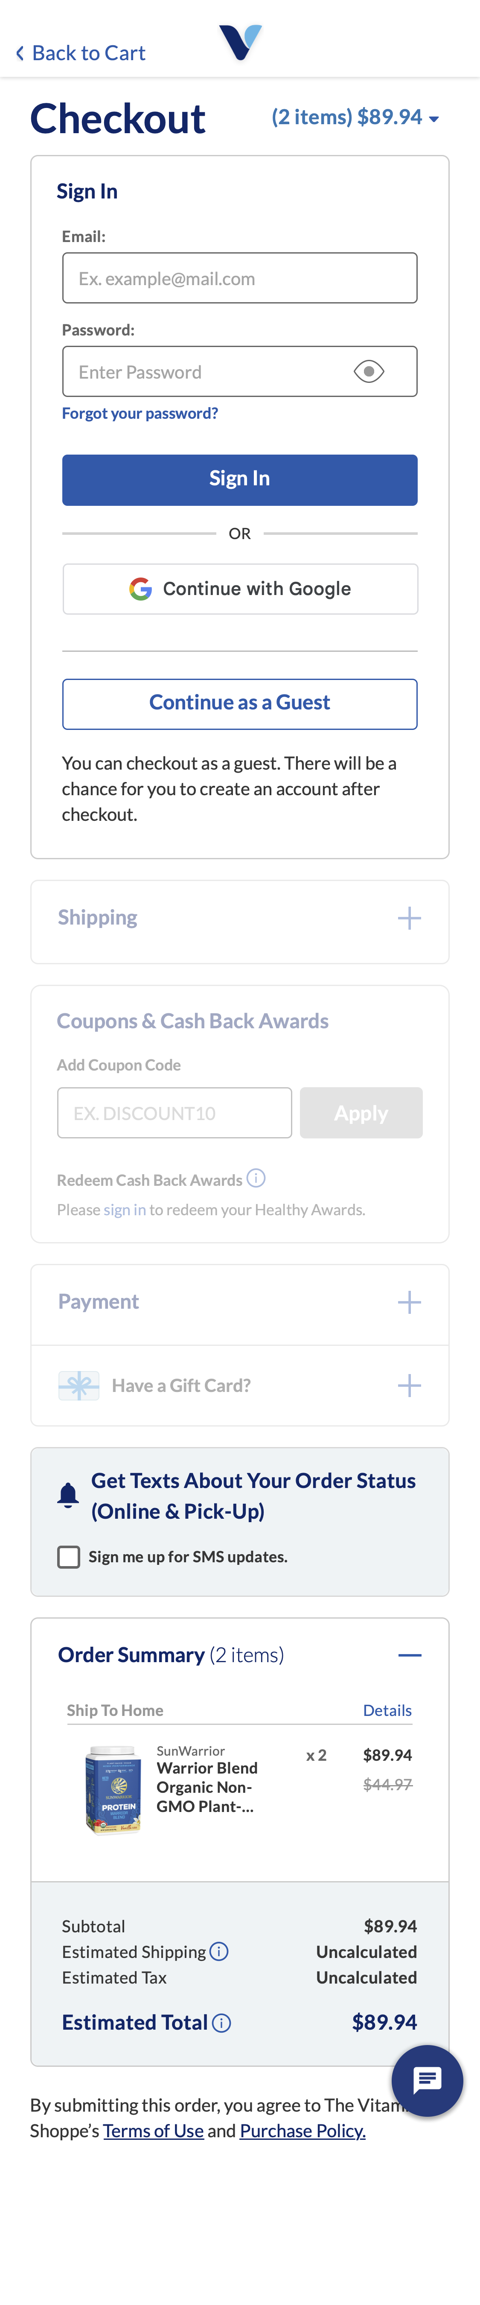Viewport: 480px width, 2305px height.
Task: Open the Forgot your password link
Action: [x=140, y=412]
